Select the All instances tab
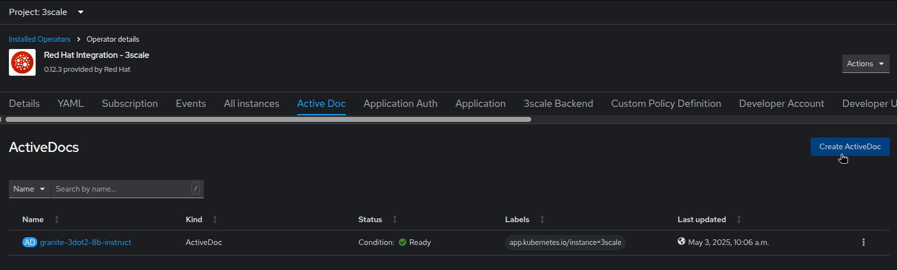 [x=252, y=104]
